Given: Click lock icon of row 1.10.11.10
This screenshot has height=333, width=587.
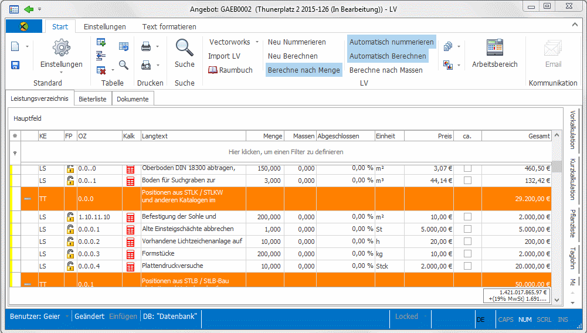Looking at the screenshot, I should (x=70, y=217).
